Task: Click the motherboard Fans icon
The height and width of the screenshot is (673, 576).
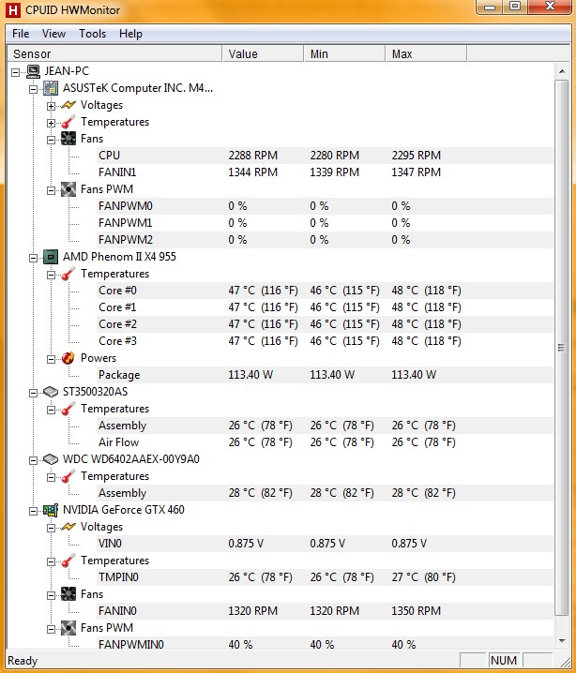Action: (x=68, y=139)
